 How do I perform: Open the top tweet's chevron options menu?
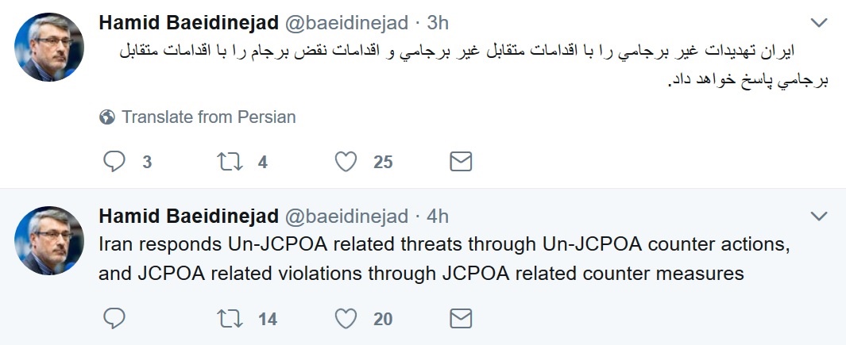(x=819, y=23)
